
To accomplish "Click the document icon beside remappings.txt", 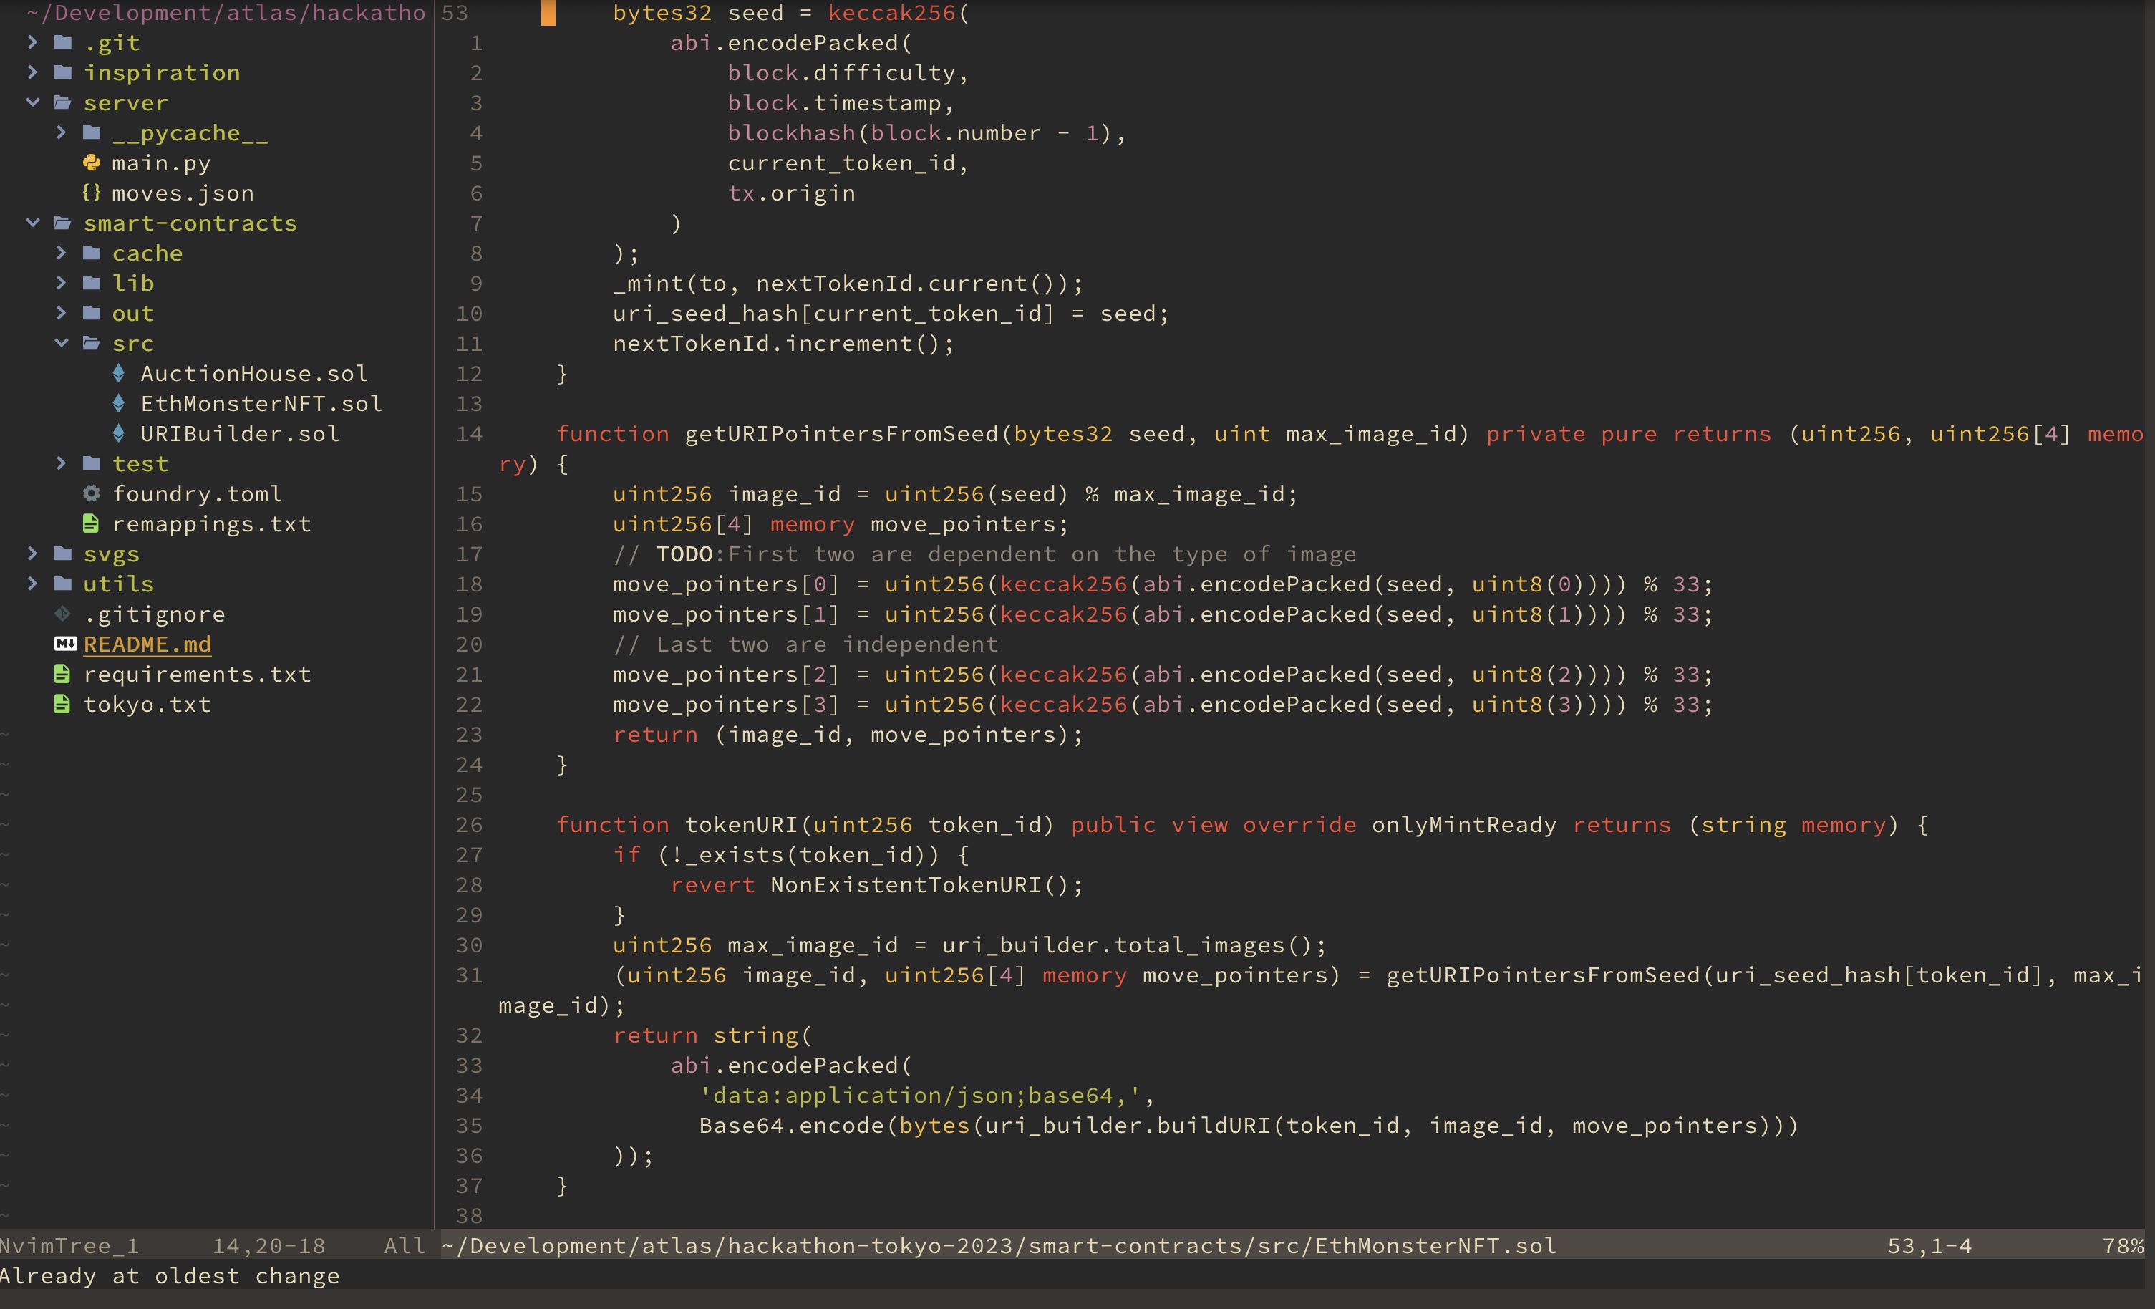I will coord(91,523).
